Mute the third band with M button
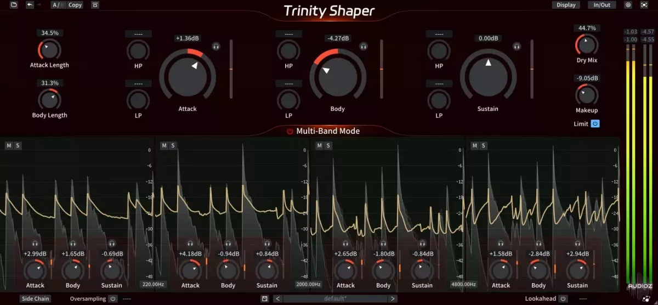Viewport: 658px width, 305px height. point(319,145)
